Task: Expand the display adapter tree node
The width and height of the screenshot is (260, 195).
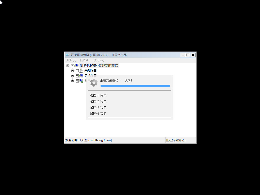Action: pos(72,81)
